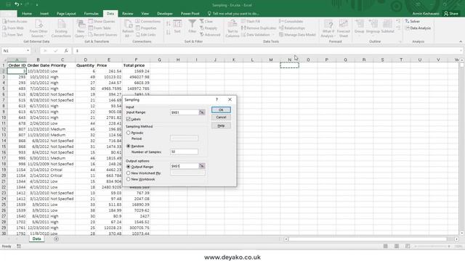Select Output Range option

(129, 167)
